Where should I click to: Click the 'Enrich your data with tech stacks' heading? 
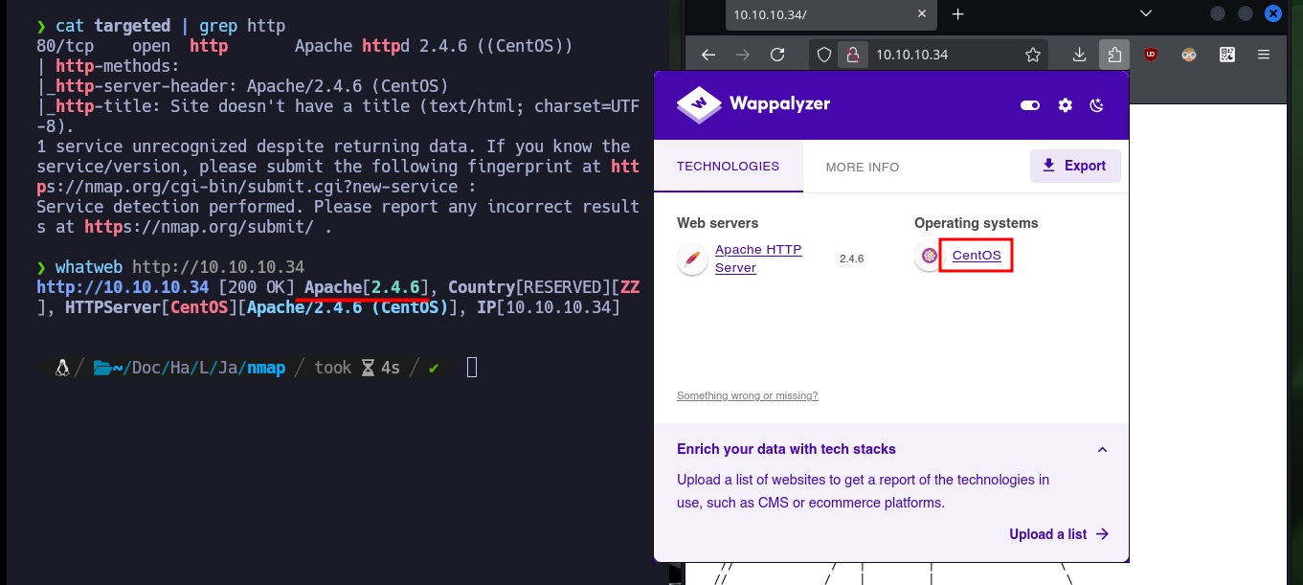pyautogui.click(x=786, y=449)
